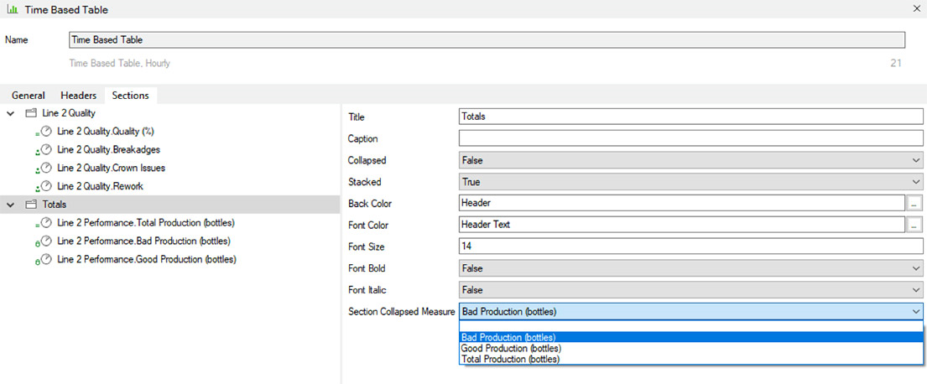Open Back Color picker ellipsis button
The height and width of the screenshot is (384, 927).
[x=914, y=204]
